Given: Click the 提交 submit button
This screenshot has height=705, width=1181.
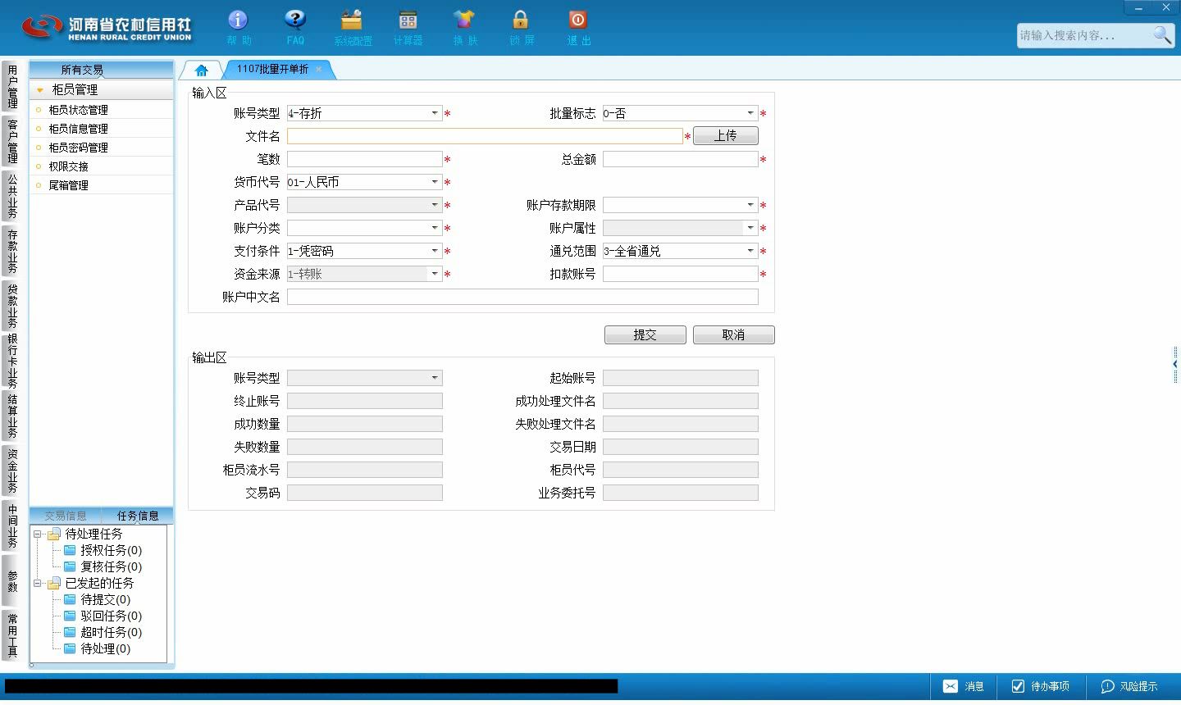Looking at the screenshot, I should click(645, 334).
